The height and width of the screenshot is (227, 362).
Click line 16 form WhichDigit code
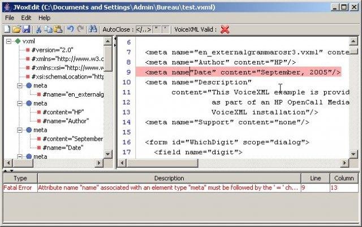pos(227,142)
